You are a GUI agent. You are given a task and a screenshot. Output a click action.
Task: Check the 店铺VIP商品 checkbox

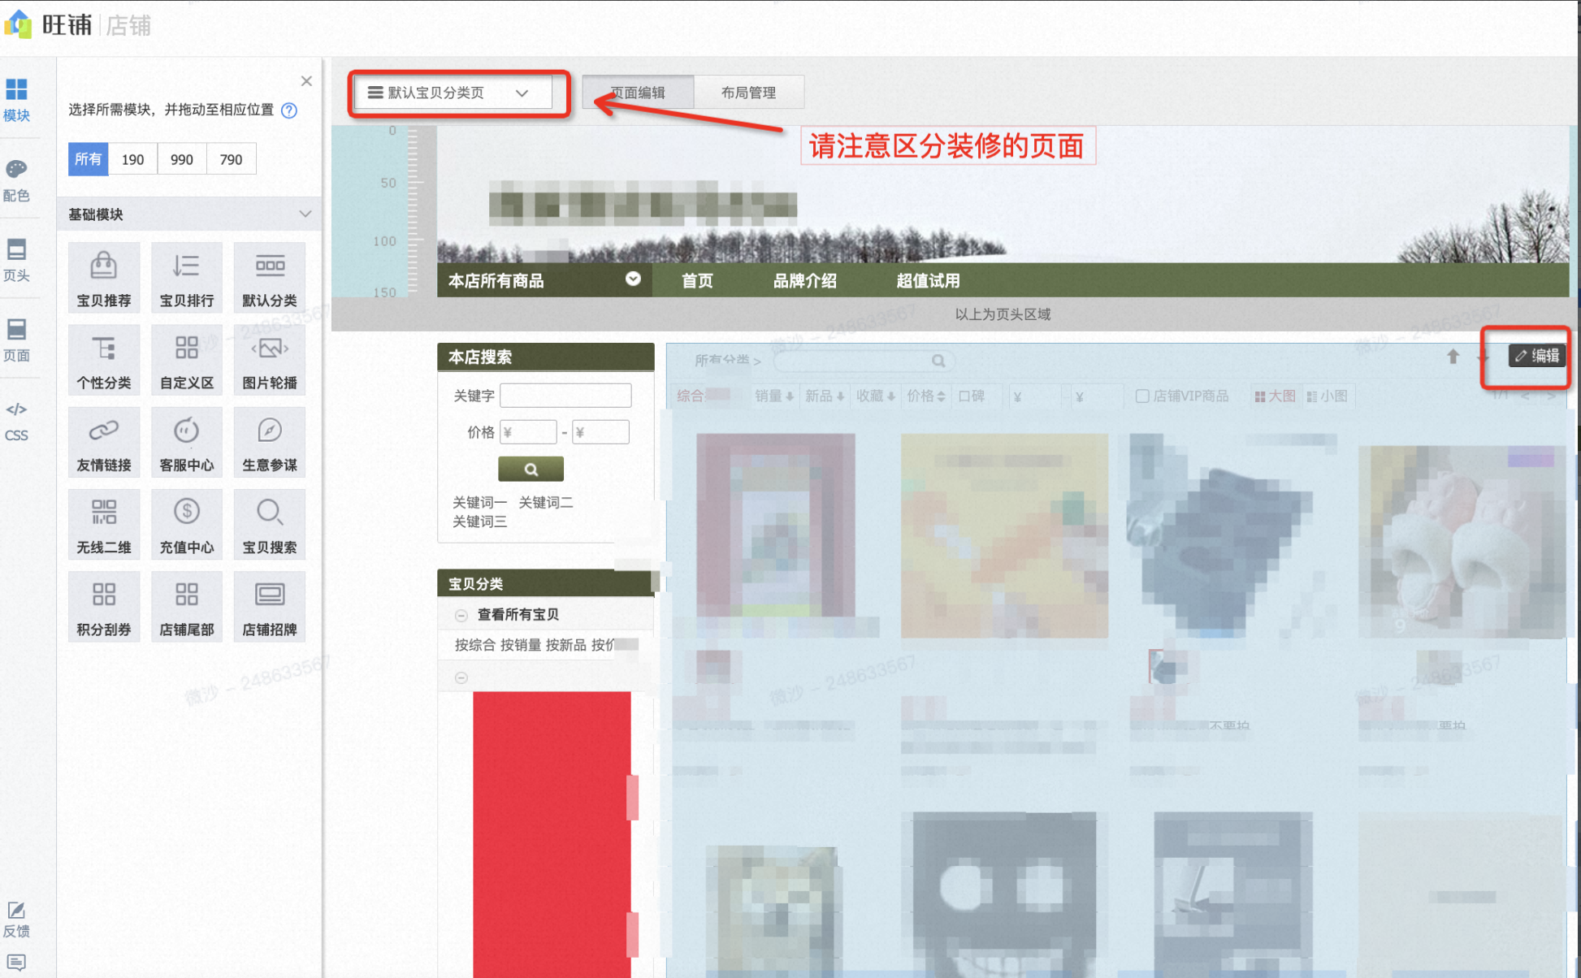[1141, 396]
